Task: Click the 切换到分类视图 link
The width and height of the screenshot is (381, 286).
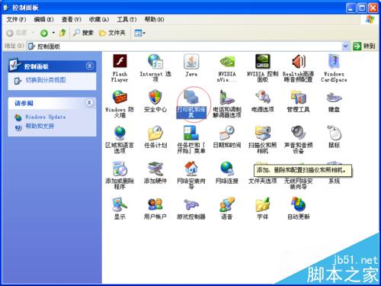Action: coord(46,80)
